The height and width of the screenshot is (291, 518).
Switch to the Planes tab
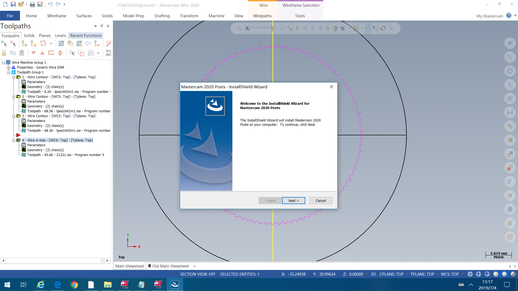45,36
